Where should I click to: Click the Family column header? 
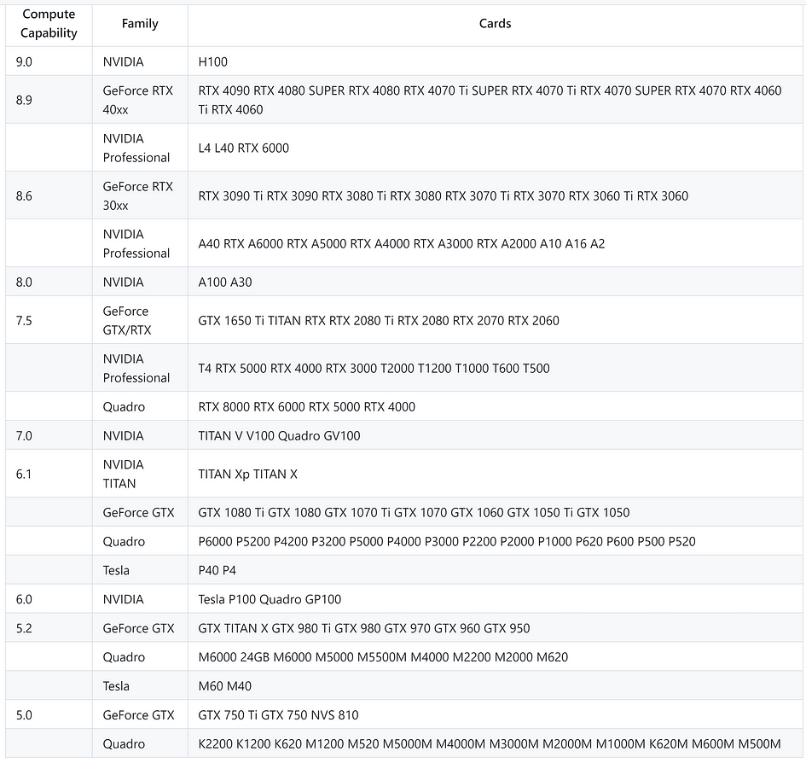coord(140,24)
